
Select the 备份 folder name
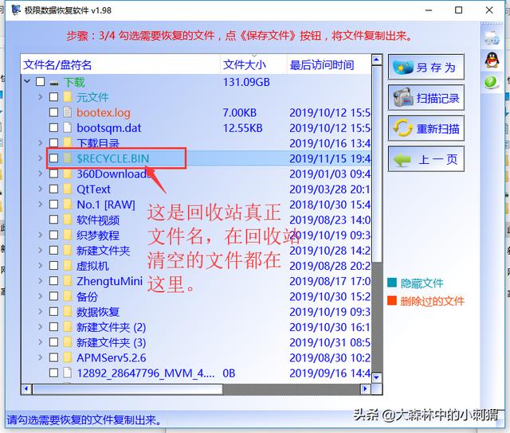pyautogui.click(x=87, y=296)
